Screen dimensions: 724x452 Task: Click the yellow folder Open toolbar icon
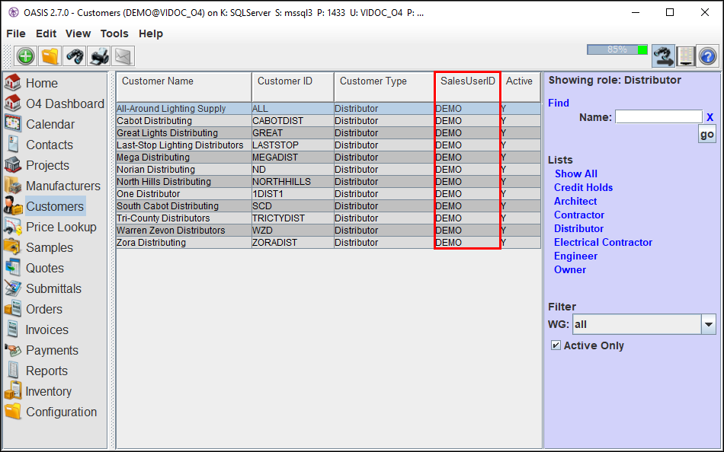click(50, 56)
